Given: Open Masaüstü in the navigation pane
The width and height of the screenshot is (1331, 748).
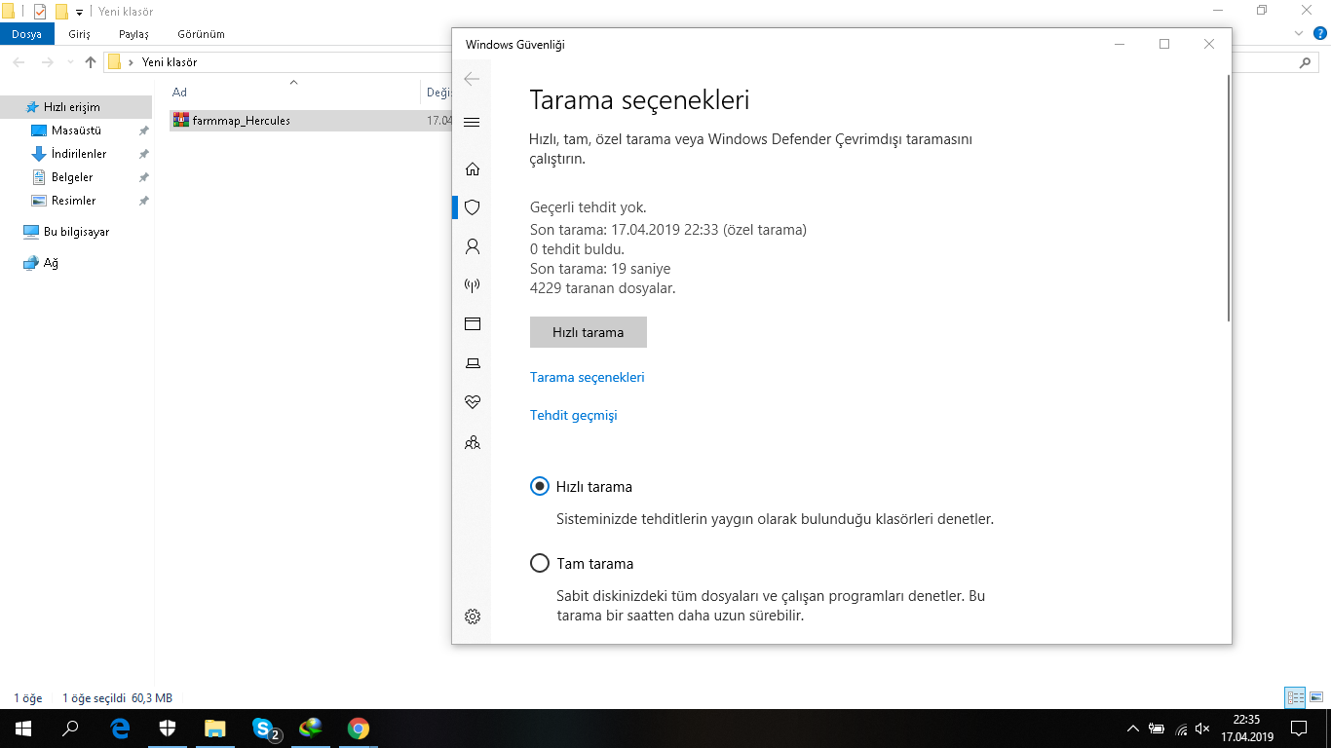Looking at the screenshot, I should [76, 131].
